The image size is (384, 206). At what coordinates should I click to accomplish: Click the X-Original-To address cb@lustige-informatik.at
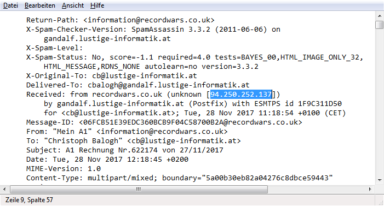[145, 76]
